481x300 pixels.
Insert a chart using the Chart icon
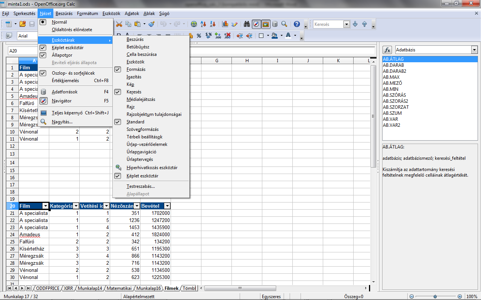pyautogui.click(x=225, y=24)
